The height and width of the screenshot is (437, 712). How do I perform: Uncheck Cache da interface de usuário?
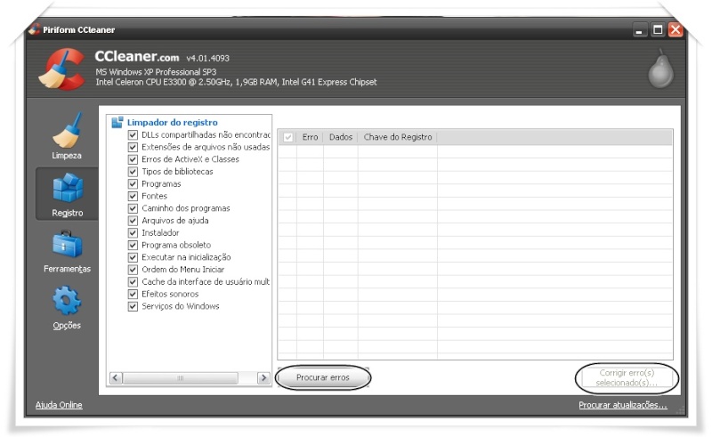[x=133, y=282]
